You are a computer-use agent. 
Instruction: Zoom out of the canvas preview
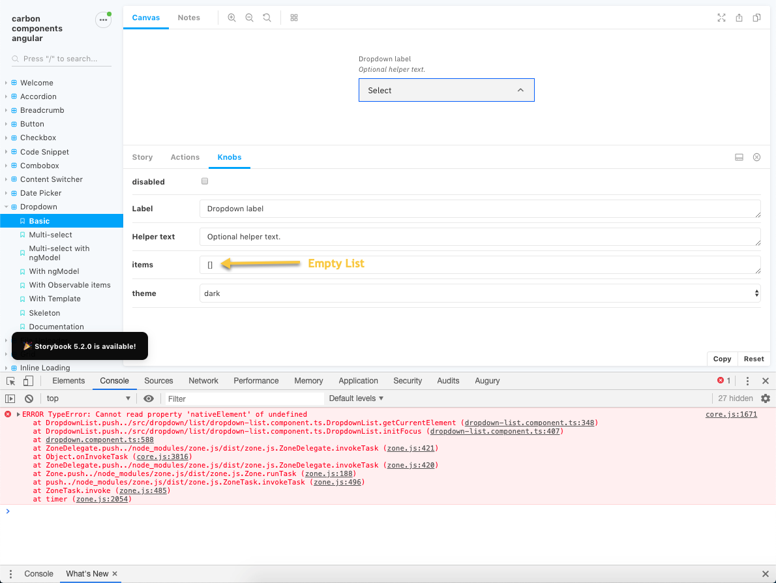click(x=249, y=18)
